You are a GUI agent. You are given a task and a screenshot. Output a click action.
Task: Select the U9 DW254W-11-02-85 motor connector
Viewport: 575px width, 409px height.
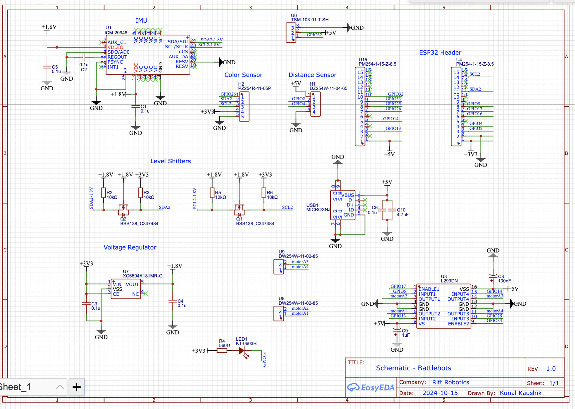coord(279,267)
